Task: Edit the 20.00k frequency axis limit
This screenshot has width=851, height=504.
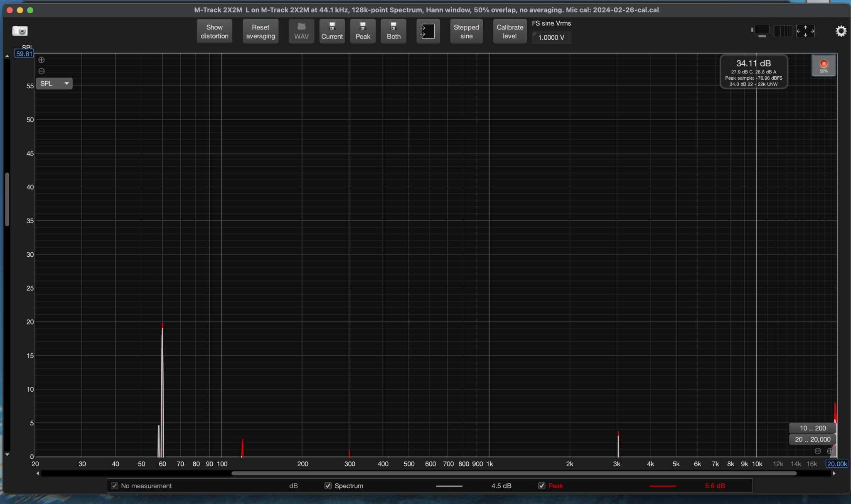Action: point(836,464)
